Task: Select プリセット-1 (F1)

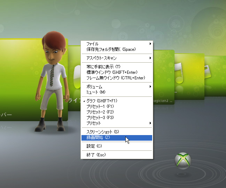Action: (117, 106)
